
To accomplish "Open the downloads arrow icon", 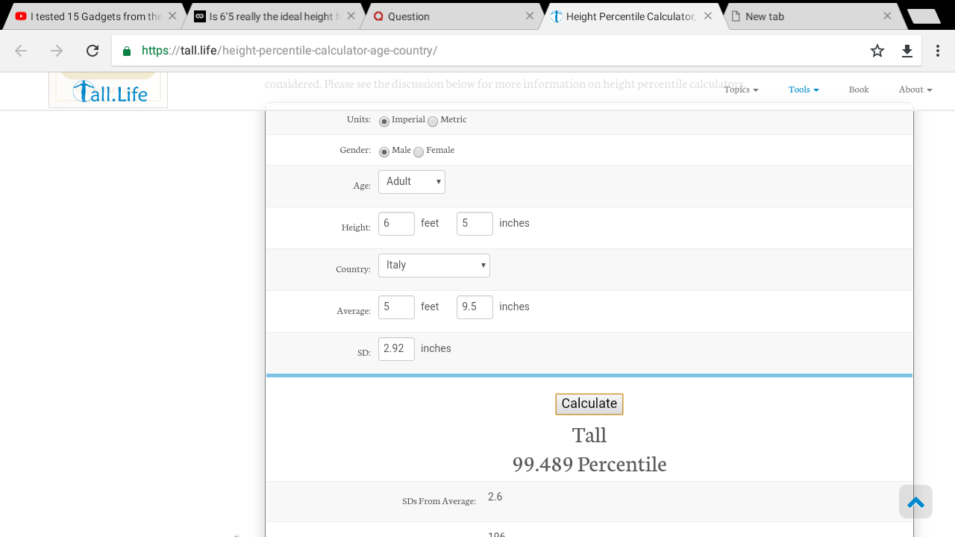I will pyautogui.click(x=907, y=51).
